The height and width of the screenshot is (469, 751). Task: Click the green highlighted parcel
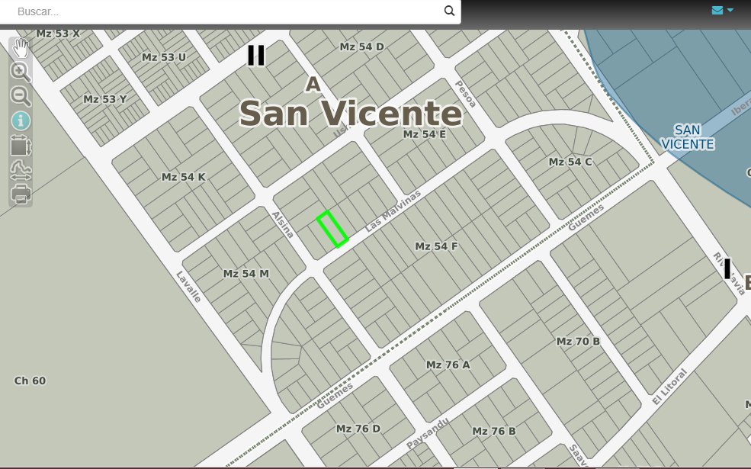pyautogui.click(x=332, y=230)
